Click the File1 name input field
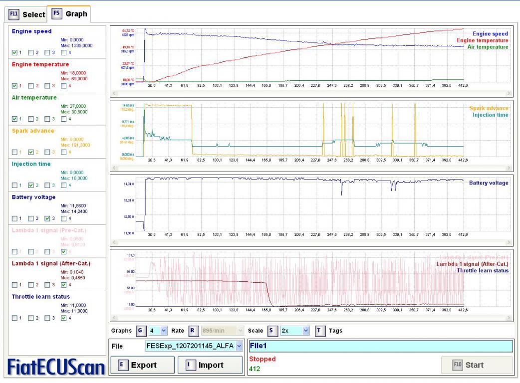Screen dimensions: 520x383 point(381,346)
